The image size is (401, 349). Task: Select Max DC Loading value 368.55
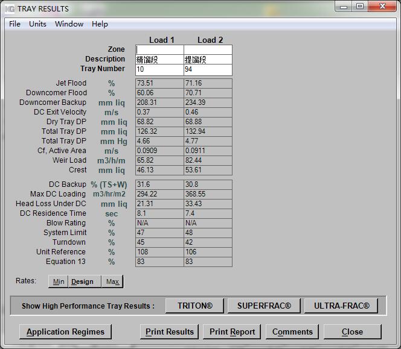pos(208,194)
